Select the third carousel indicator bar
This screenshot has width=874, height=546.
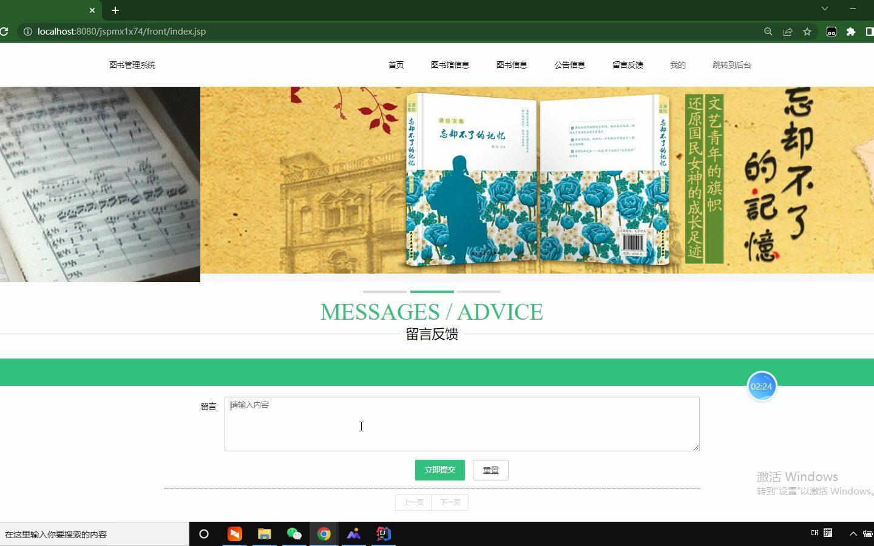point(479,292)
